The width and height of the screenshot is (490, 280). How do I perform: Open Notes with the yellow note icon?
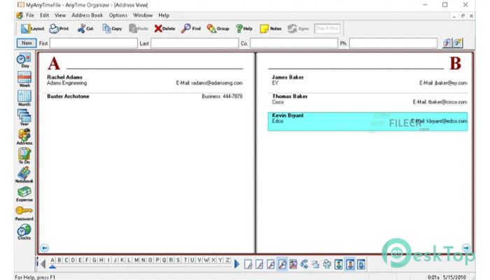point(271,29)
